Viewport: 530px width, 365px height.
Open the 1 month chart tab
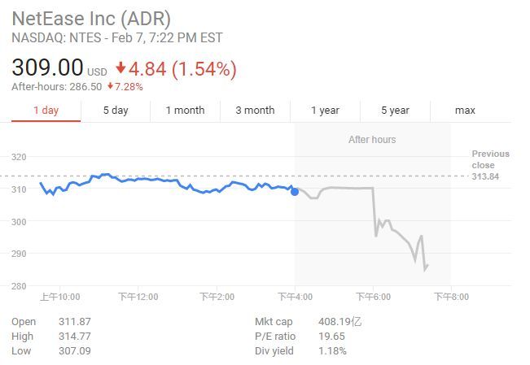[x=185, y=111]
